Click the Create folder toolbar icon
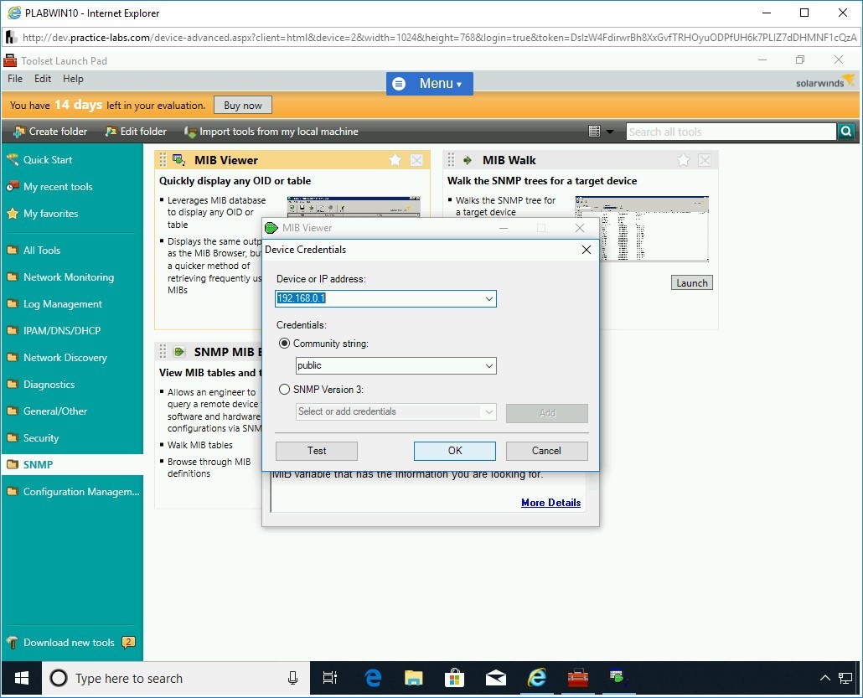Viewport: 863px width, 698px height. [x=18, y=132]
